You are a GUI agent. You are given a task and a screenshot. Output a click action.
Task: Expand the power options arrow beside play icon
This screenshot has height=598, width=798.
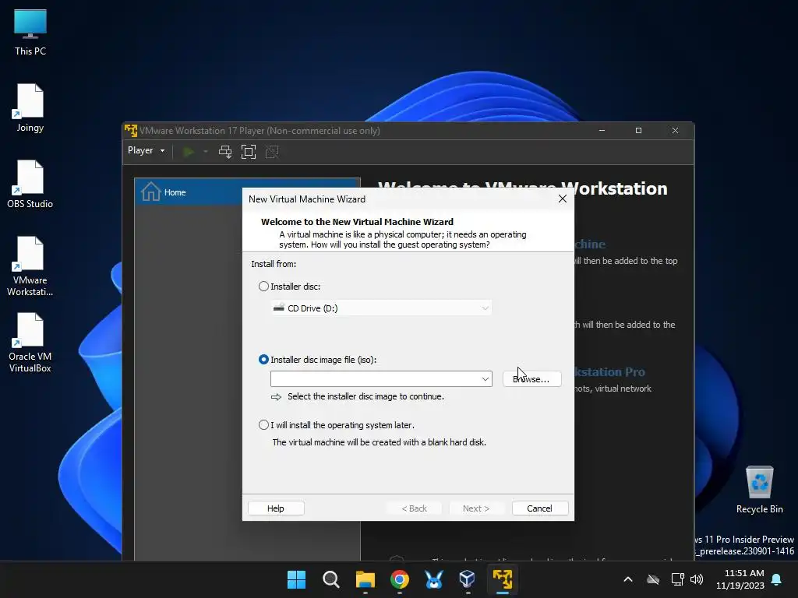(206, 152)
